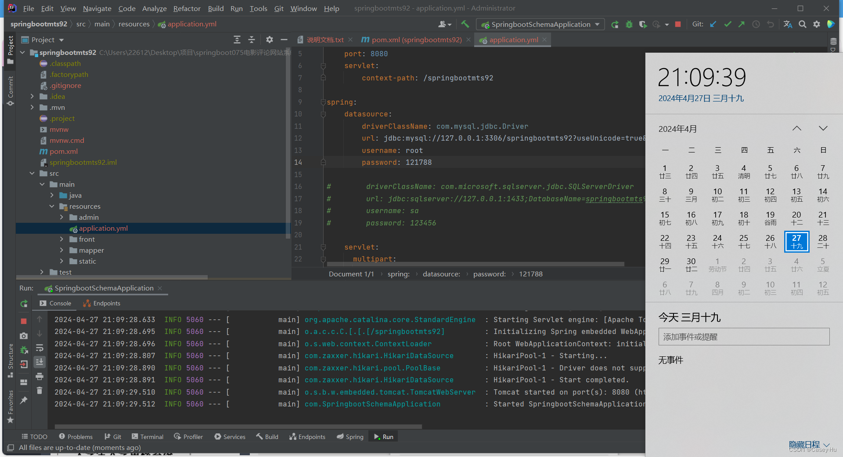Select pom.xml in project tree

[64, 151]
